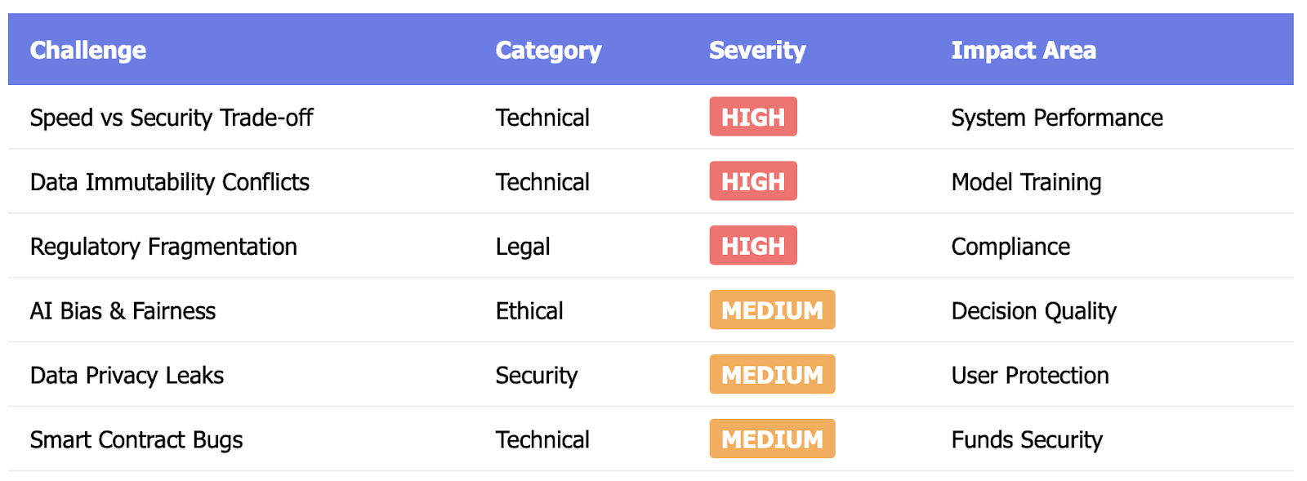
Task: Select the Severity column header
Action: click(x=757, y=51)
